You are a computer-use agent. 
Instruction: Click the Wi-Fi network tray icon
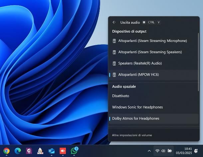tap(157, 151)
